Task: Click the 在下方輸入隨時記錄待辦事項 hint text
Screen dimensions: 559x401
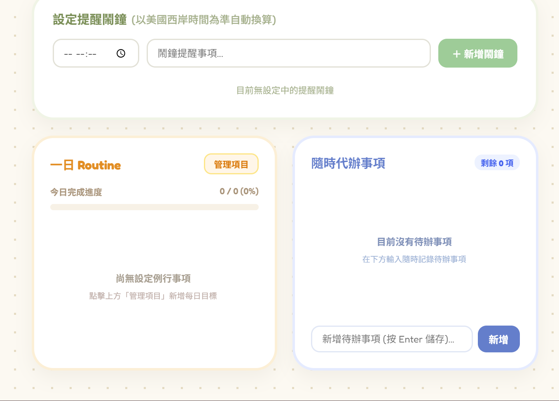Action: [x=414, y=259]
